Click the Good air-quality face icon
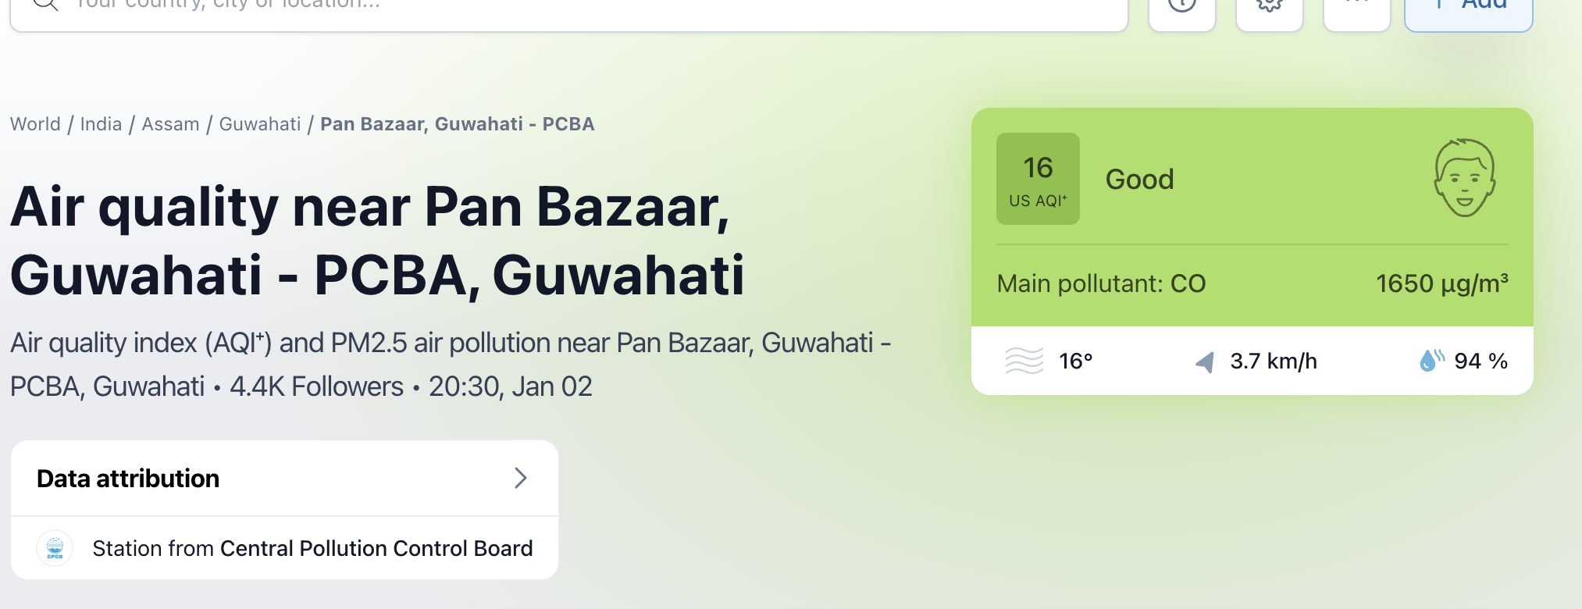Screen dimensions: 1582x609 point(1464,178)
